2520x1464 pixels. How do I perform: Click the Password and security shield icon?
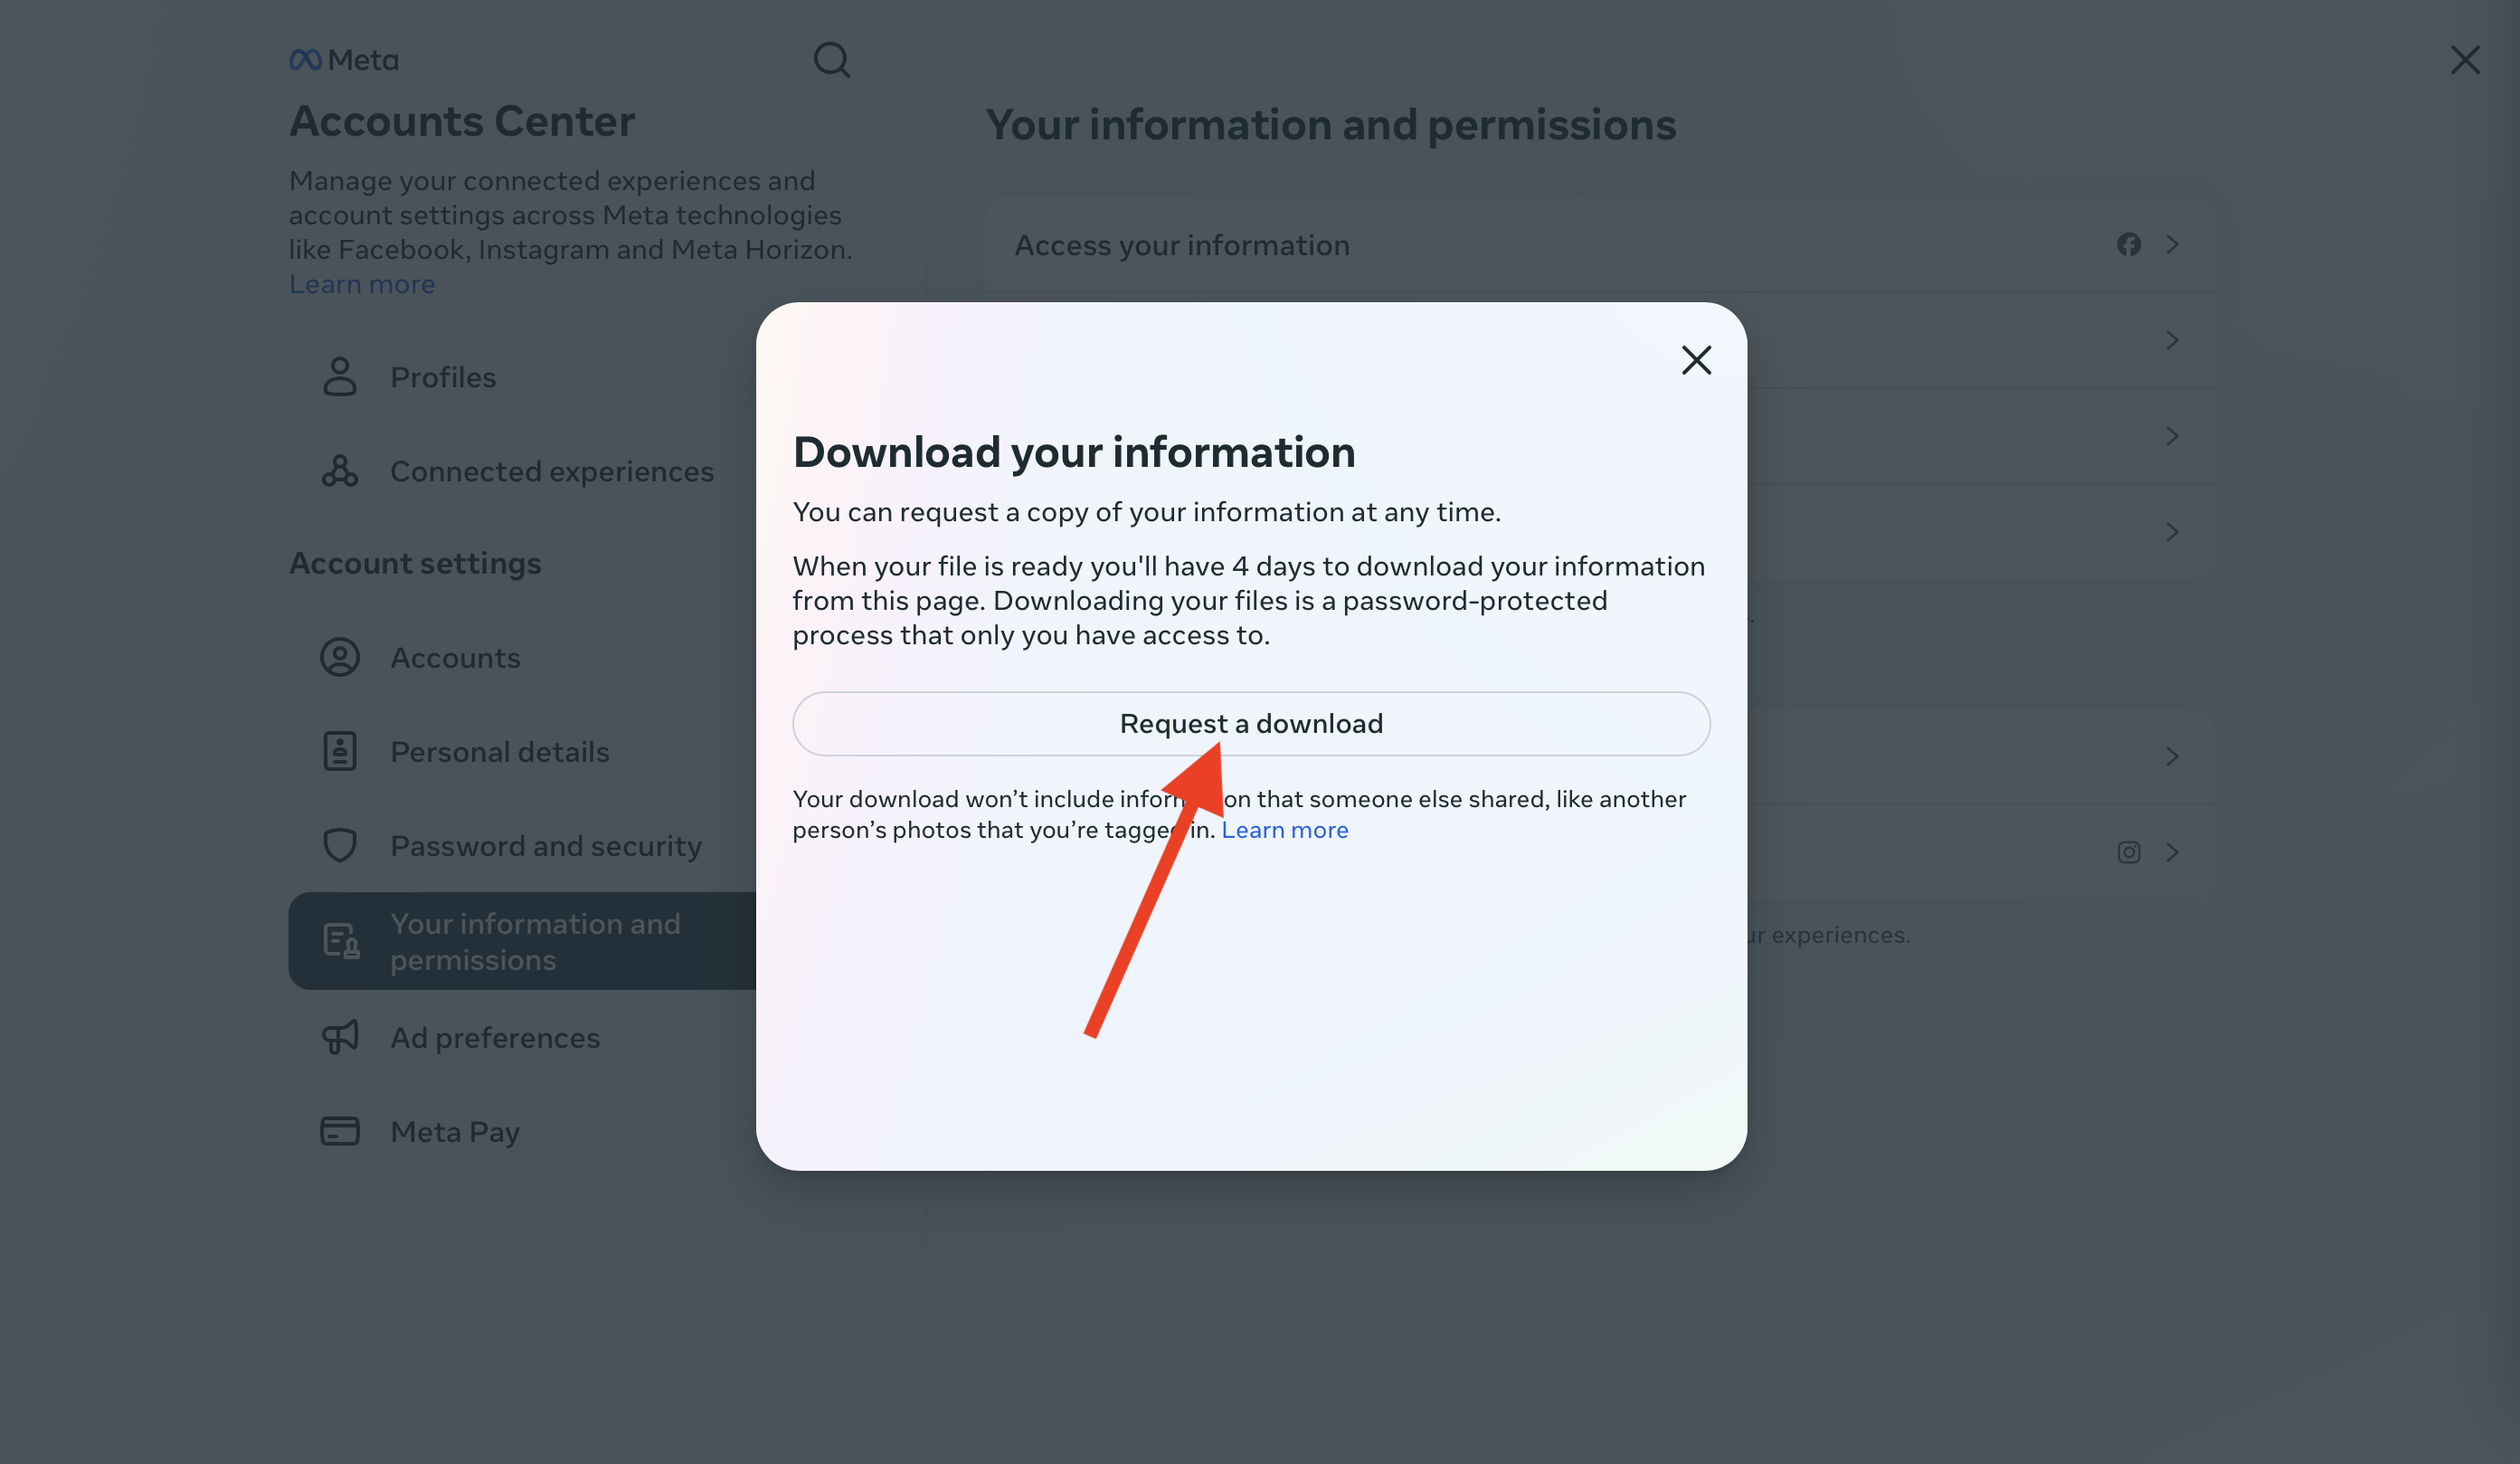tap(340, 845)
